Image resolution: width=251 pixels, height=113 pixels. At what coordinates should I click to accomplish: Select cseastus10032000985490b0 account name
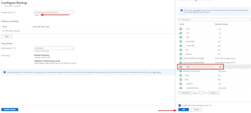pyautogui.click(x=194, y=63)
